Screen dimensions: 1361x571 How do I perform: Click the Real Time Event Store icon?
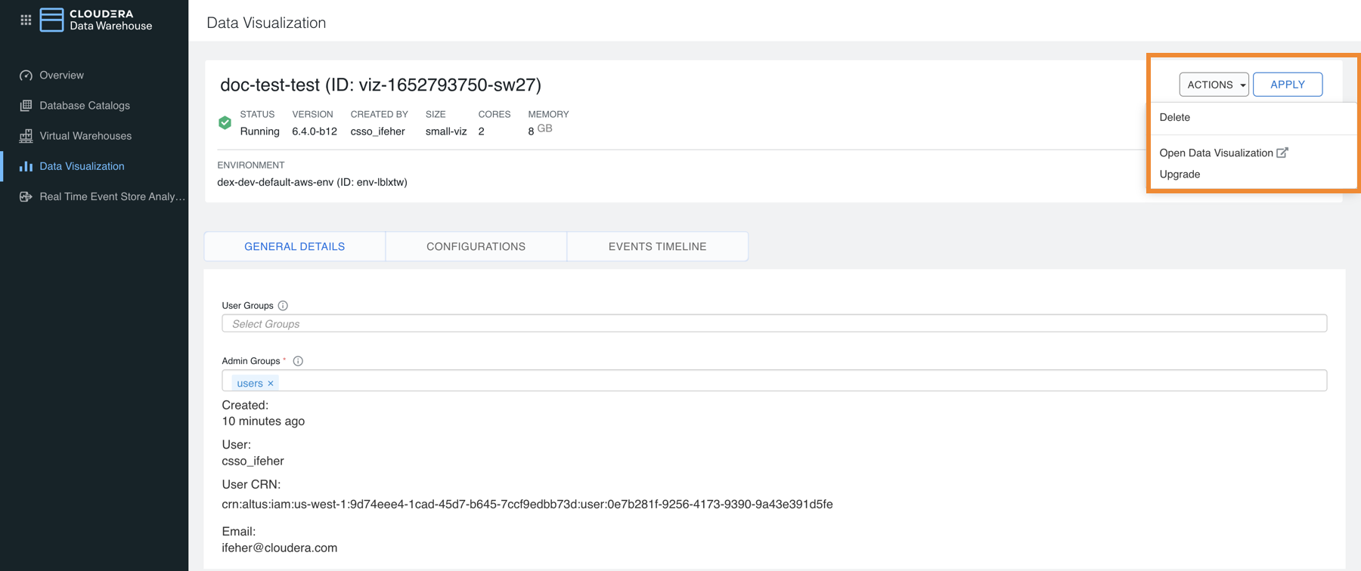click(26, 196)
